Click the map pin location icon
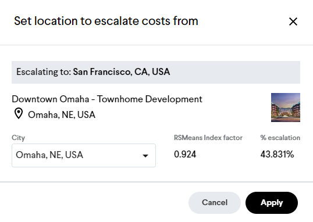The width and height of the screenshot is (313, 222). click(19, 113)
